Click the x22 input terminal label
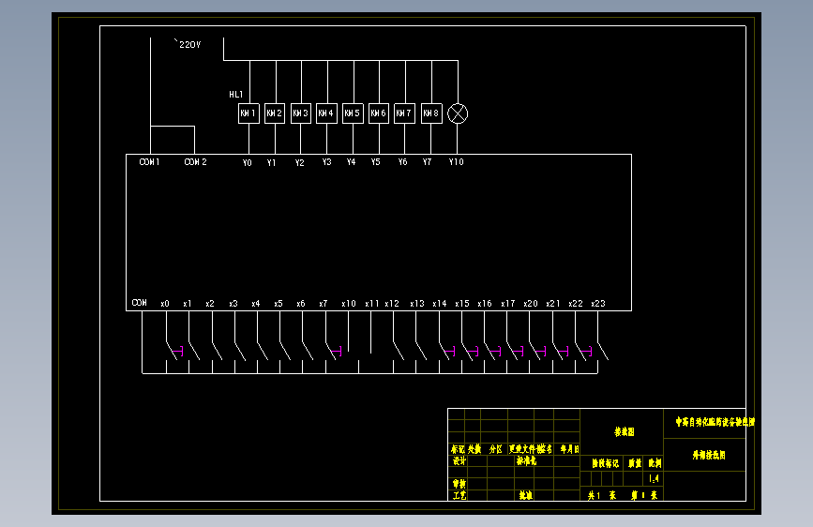The image size is (813, 527). coord(576,304)
